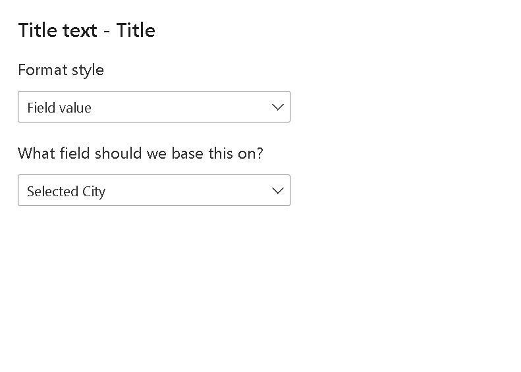The width and height of the screenshot is (521, 372).
Task: Click the word 'City' in field dropdown
Action: coord(94,192)
